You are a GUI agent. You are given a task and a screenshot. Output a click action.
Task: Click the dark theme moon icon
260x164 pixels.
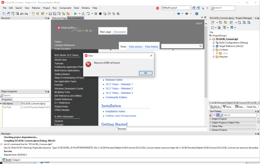pyautogui.click(x=203, y=8)
